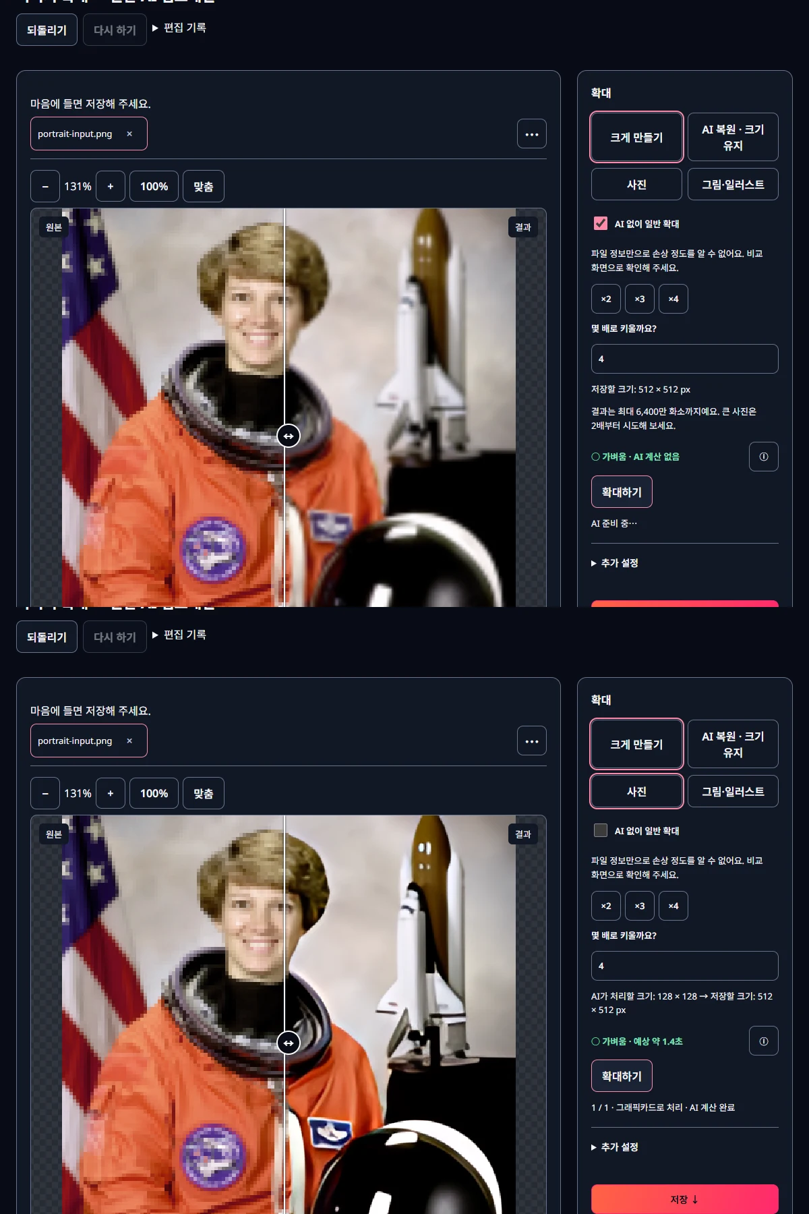Image resolution: width=809 pixels, height=1214 pixels.
Task: Click the '저장 ↓' save button
Action: pos(685,1199)
